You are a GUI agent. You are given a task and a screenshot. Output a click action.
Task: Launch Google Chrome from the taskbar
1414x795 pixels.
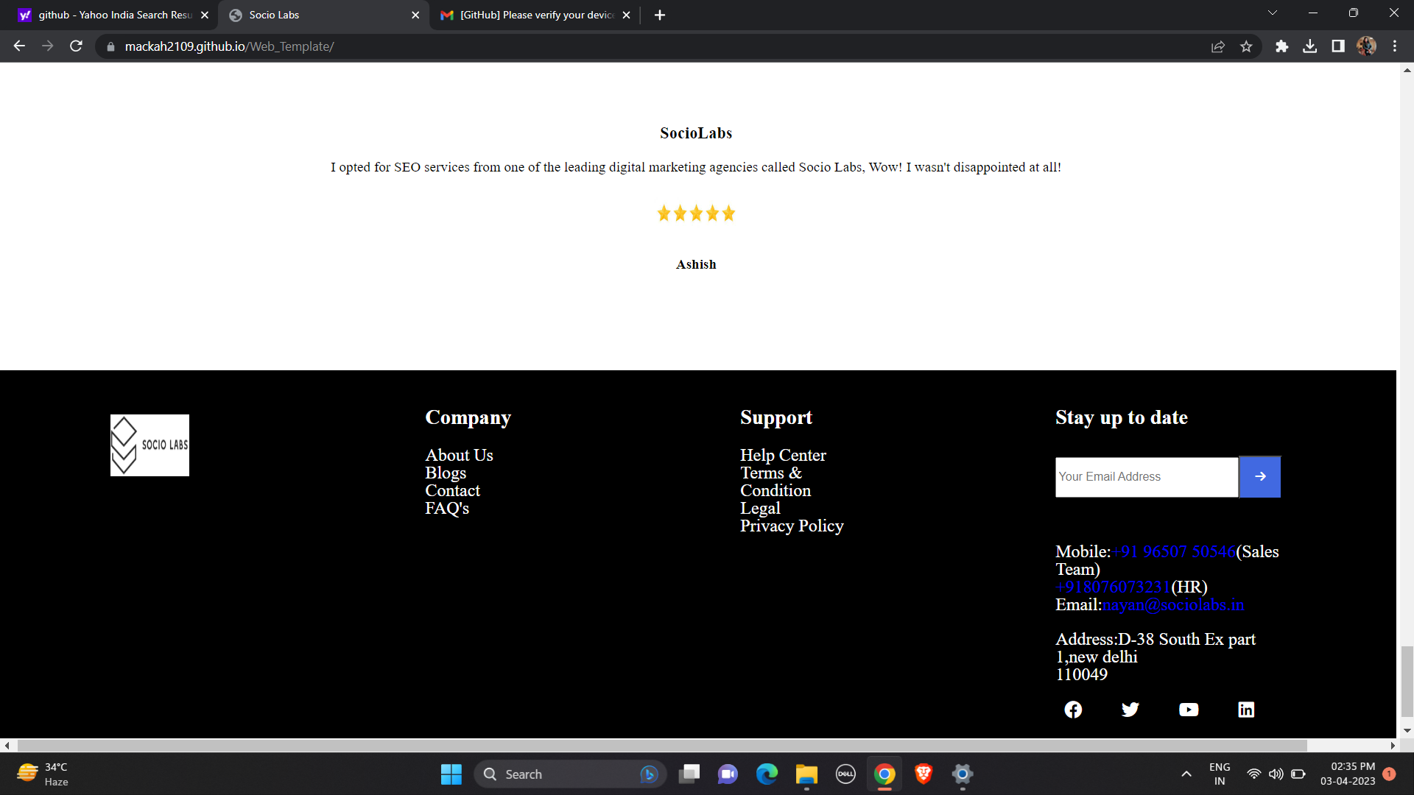coord(884,774)
